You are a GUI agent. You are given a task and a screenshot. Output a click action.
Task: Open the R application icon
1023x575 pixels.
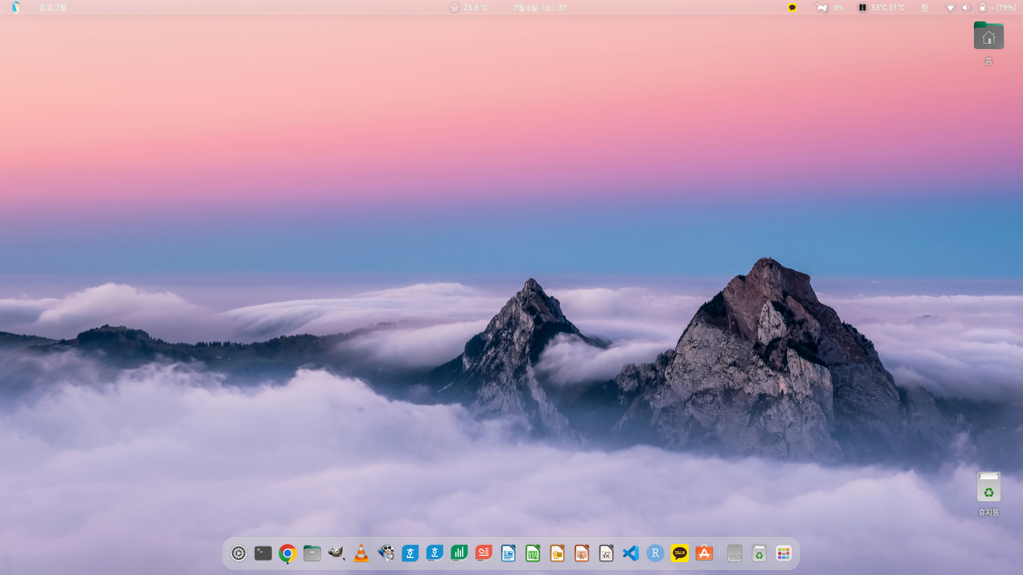tap(655, 554)
